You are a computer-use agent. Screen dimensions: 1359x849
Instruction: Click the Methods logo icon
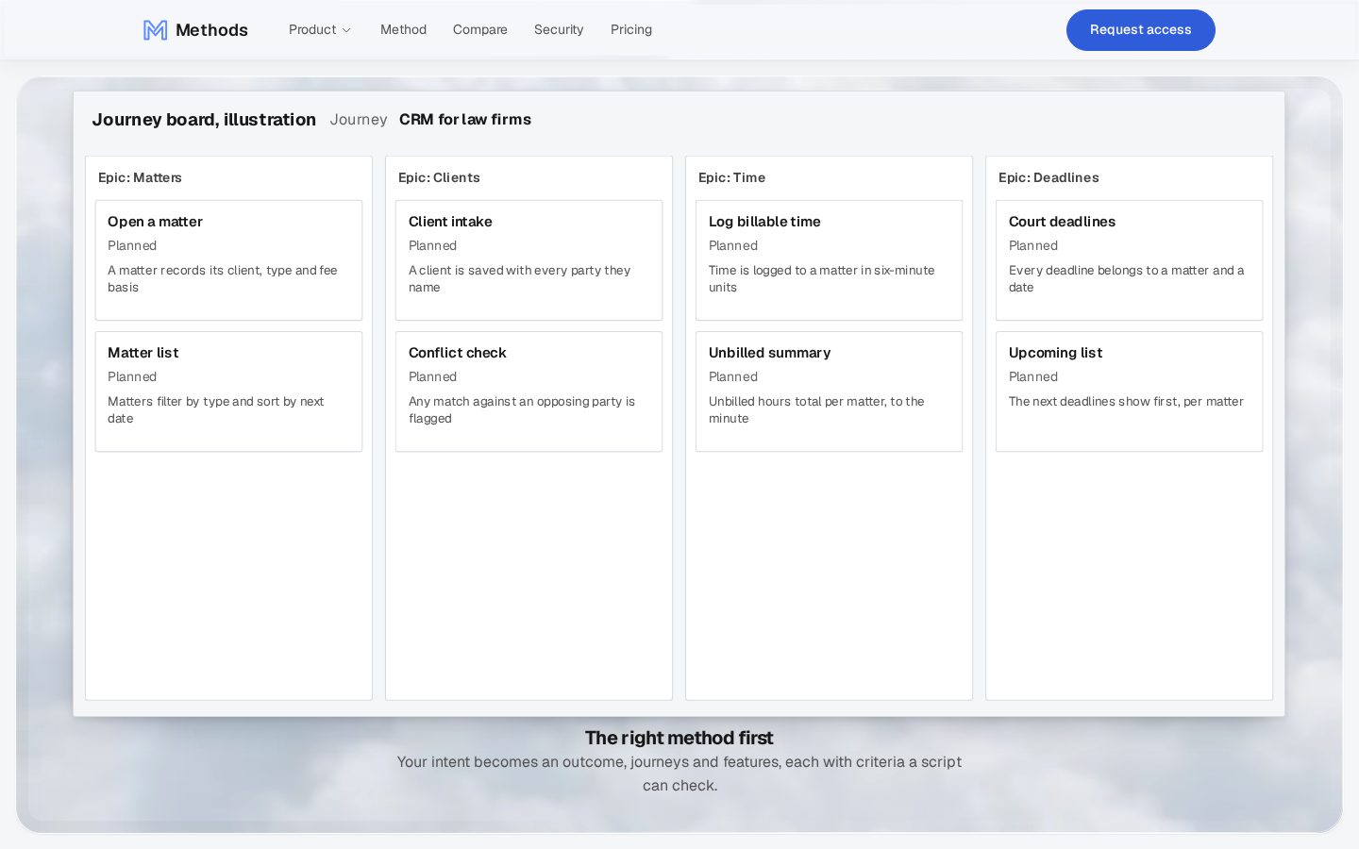[155, 30]
